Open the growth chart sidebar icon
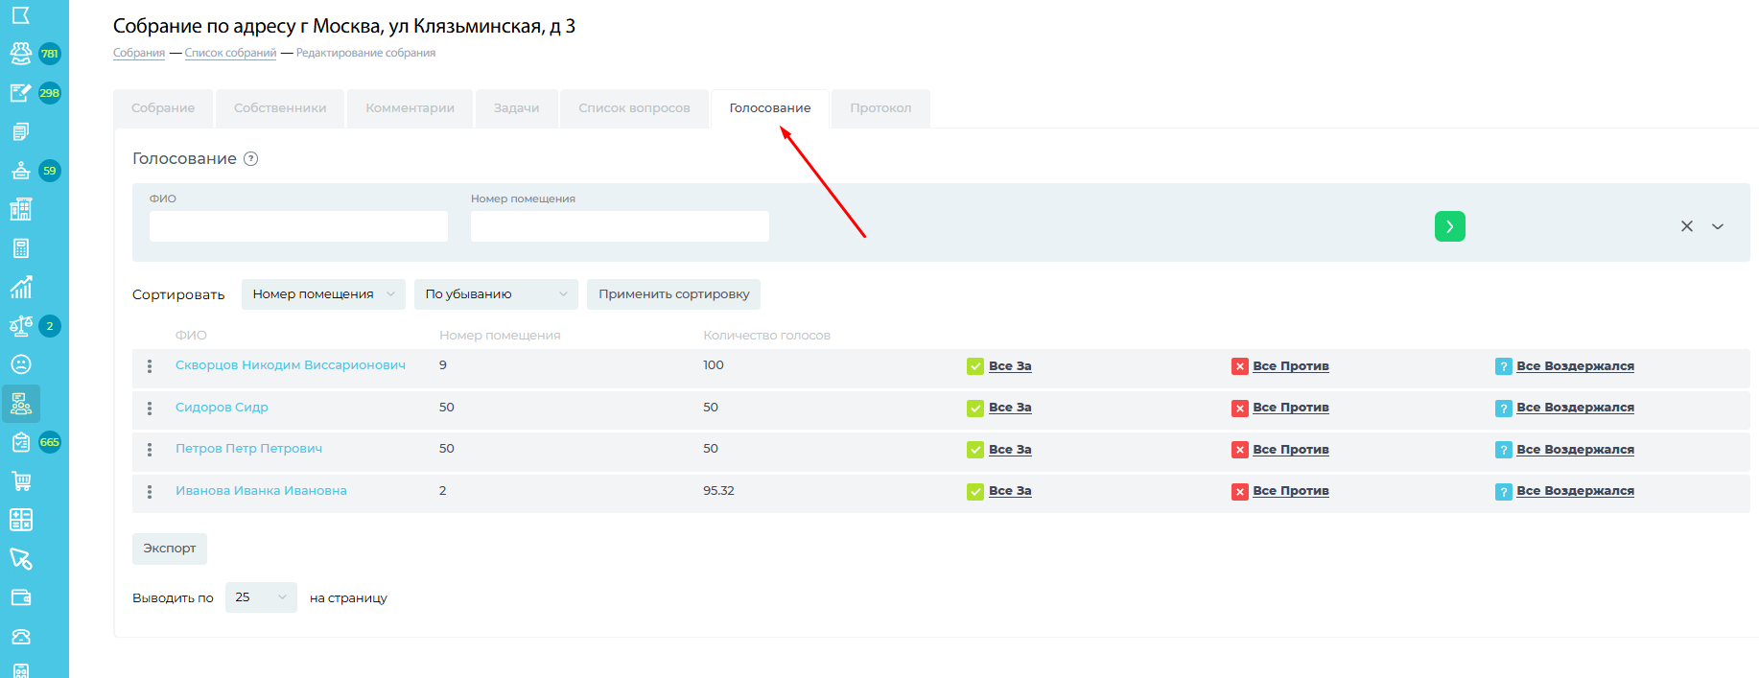Viewport: 1759px width, 678px height. click(x=21, y=287)
